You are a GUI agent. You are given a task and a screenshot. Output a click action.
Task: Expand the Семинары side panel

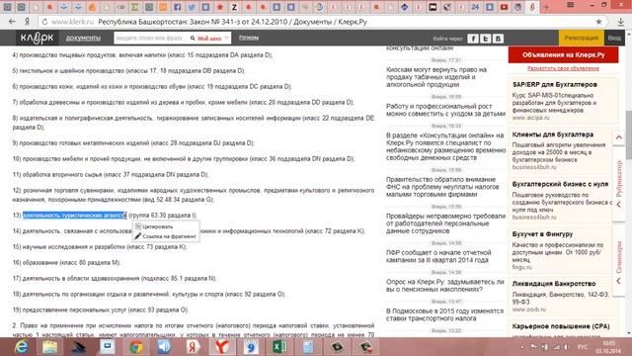(619, 260)
